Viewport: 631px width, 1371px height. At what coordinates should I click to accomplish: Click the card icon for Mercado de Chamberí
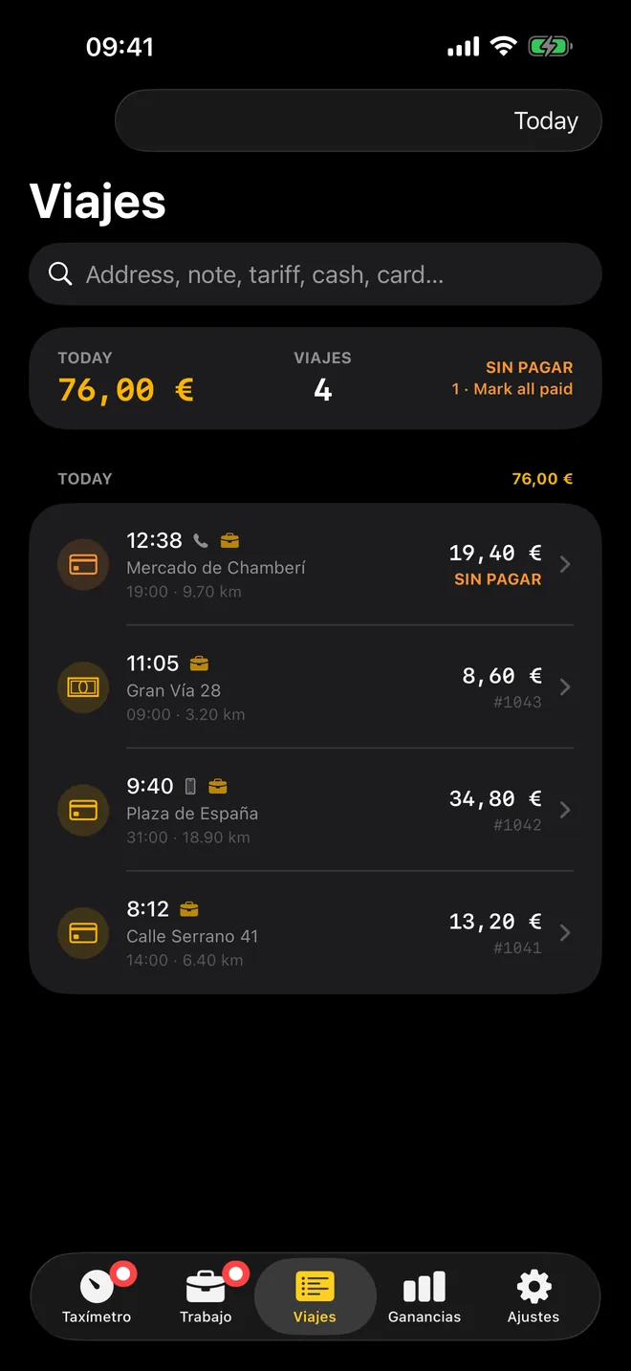pos(83,565)
